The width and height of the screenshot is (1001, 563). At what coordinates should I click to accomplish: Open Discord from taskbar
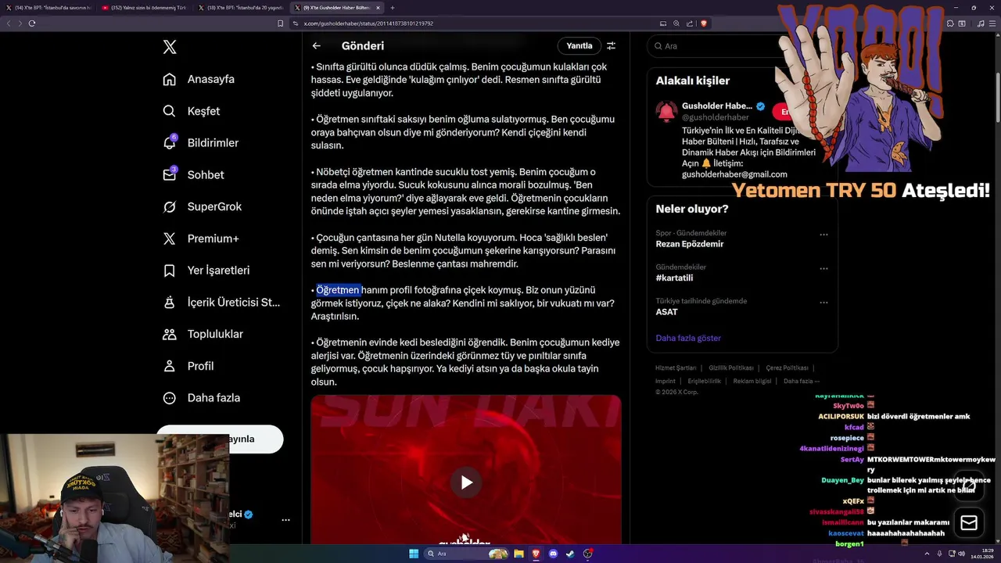554,554
